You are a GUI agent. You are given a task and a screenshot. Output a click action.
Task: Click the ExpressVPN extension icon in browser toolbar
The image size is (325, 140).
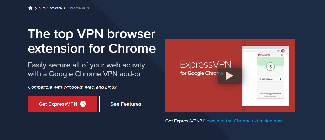[x=283, y=51]
